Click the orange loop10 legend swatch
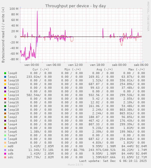The image size is (151, 168). point(5,80)
